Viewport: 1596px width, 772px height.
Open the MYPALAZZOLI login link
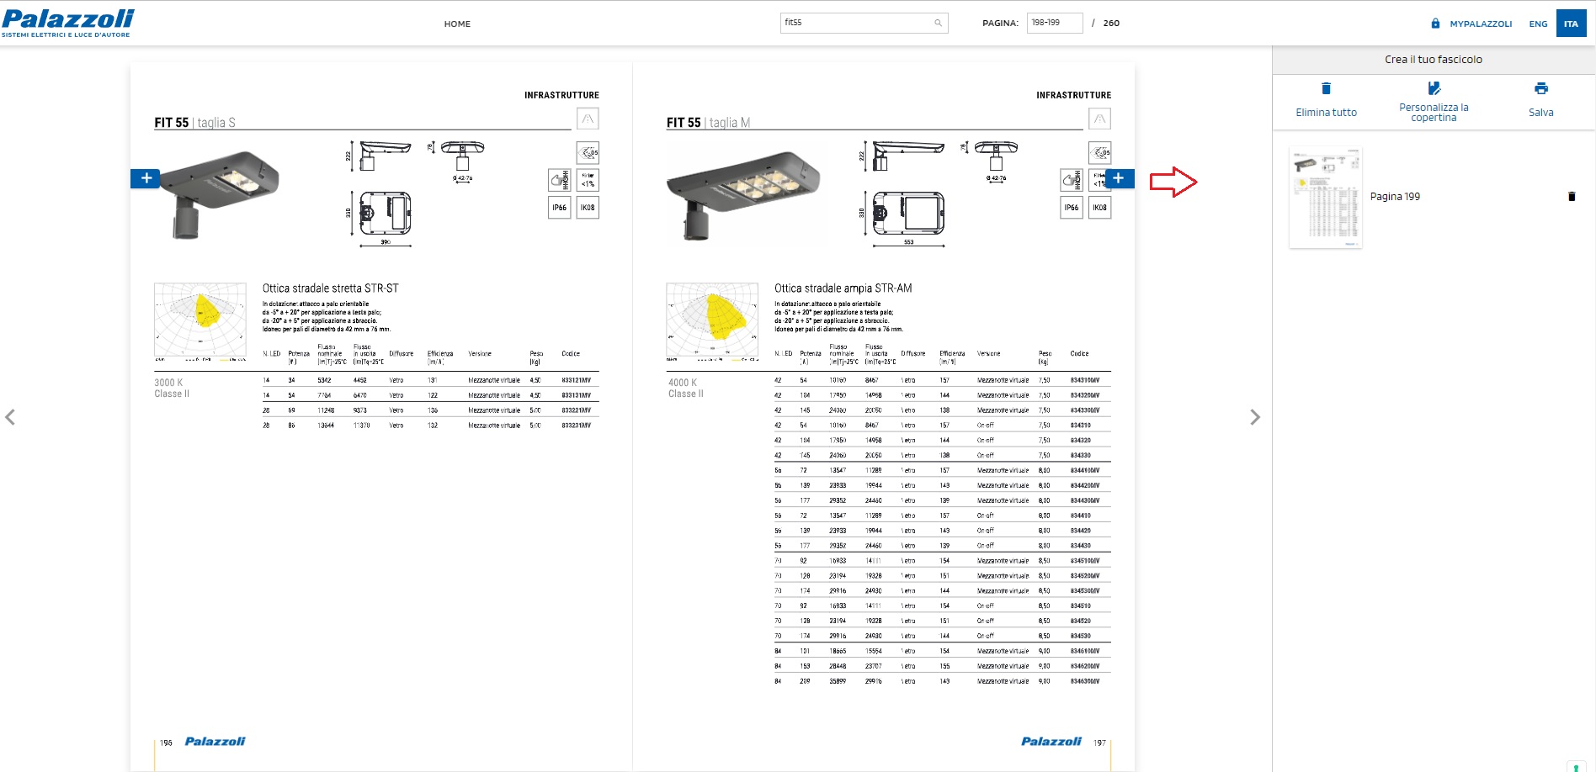click(x=1481, y=24)
